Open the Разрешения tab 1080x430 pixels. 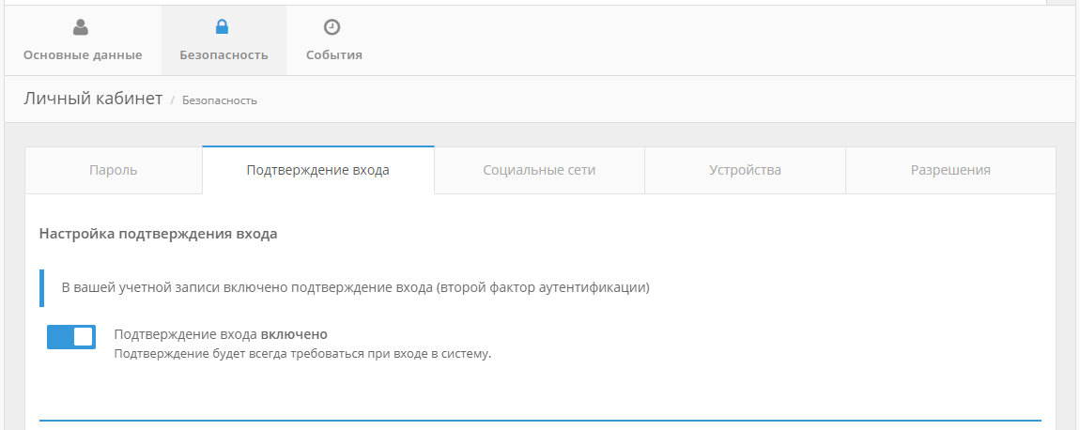click(950, 171)
